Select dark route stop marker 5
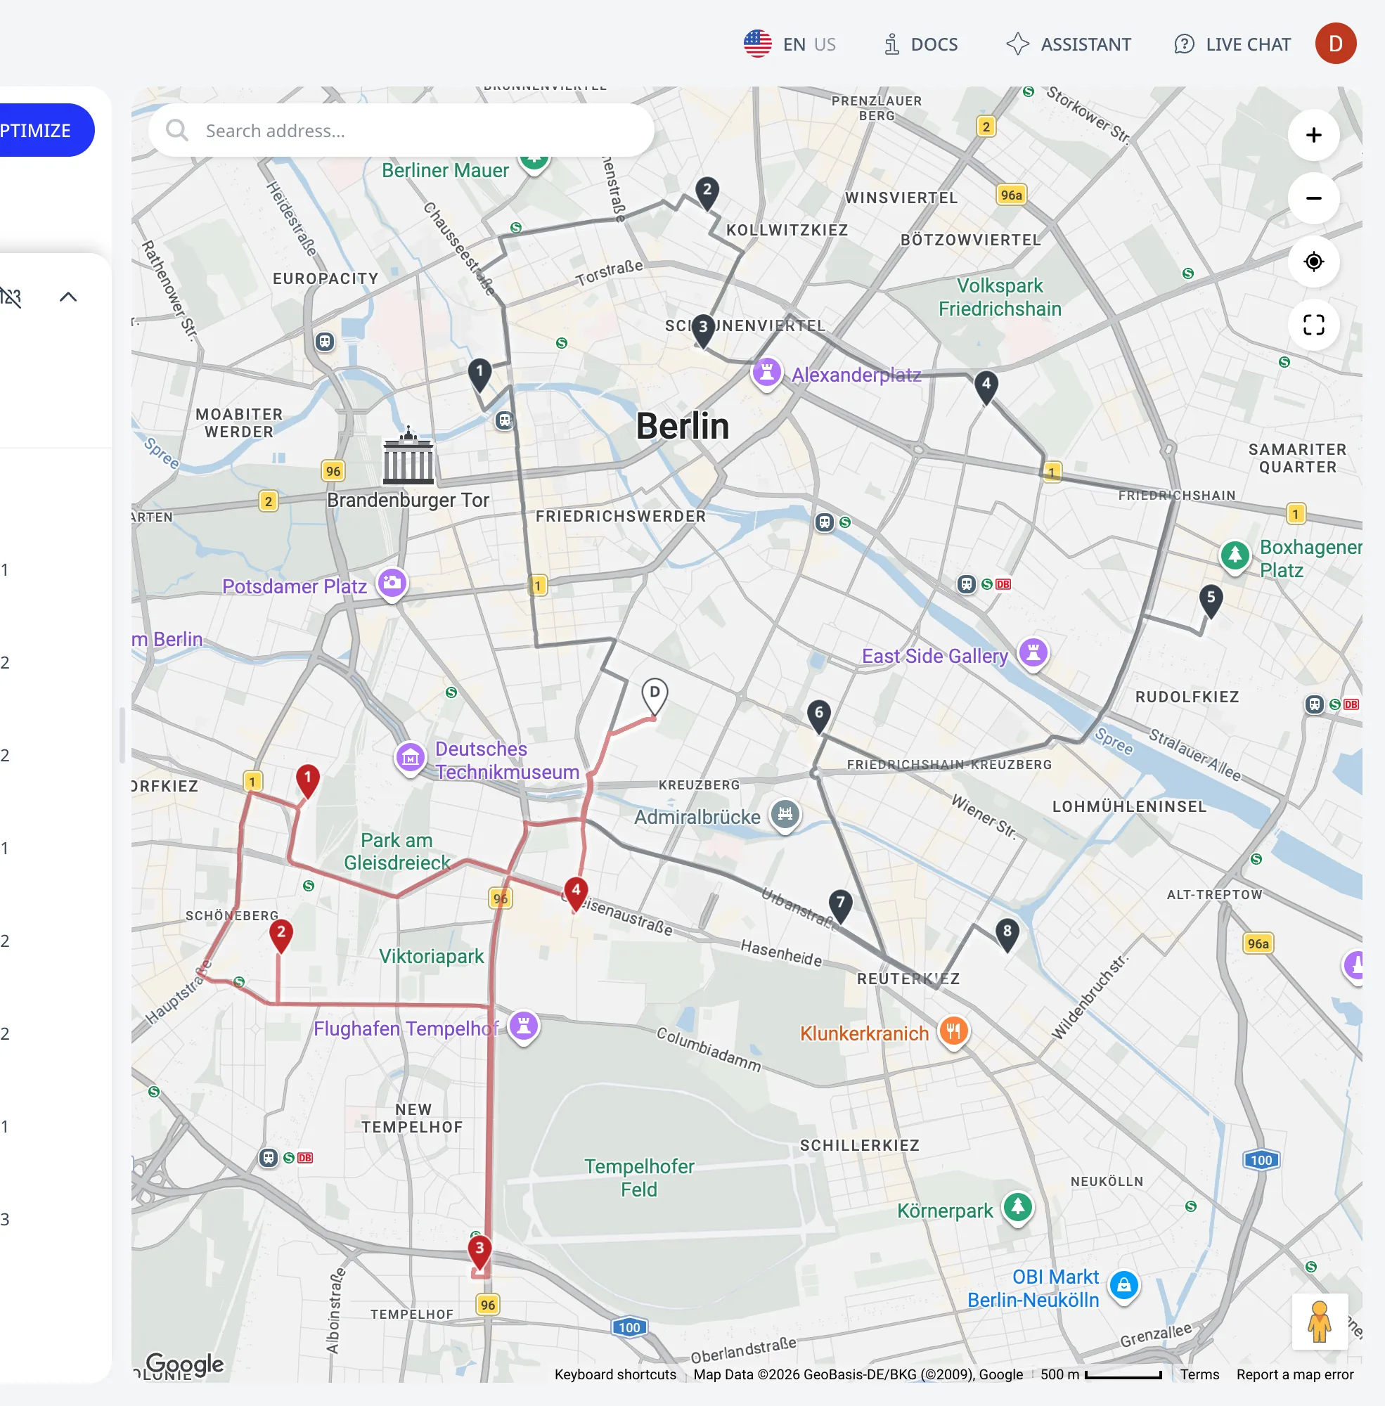Image resolution: width=1385 pixels, height=1406 pixels. pos(1211,601)
